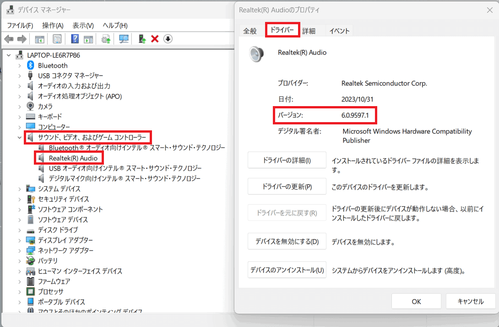
Task: Click the デバイスのアンインストール(U) button
Action: [287, 270]
